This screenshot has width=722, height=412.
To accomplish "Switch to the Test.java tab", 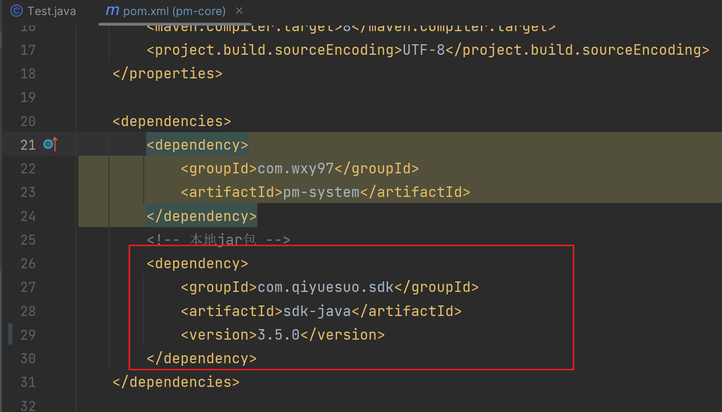I will point(51,11).
